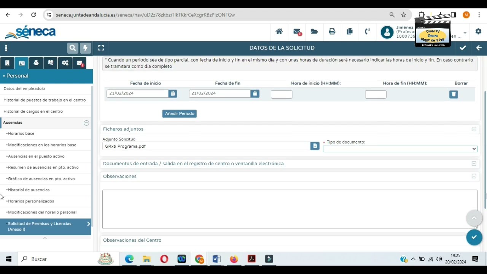Screen dimensions: 487x274
Task: Open Firefox from taskbar
Action: pyautogui.click(x=234, y=259)
